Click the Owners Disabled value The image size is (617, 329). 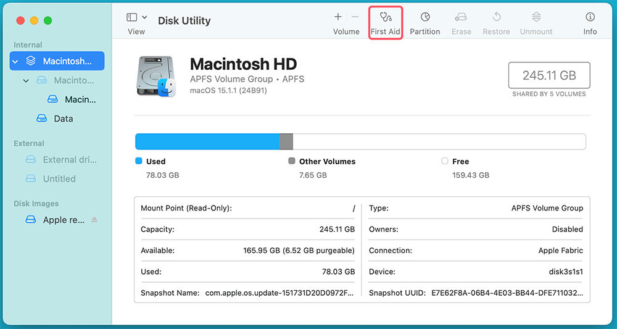point(568,230)
